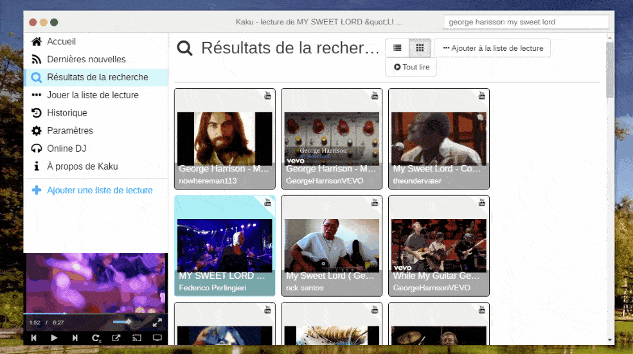Focus the search input field
This screenshot has height=354, width=633.
(x=526, y=22)
